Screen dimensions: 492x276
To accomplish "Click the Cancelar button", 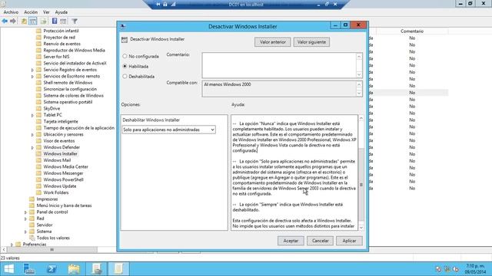I will tap(320, 241).
